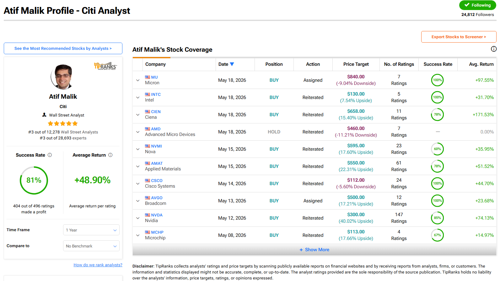Open the Stock Coverage info icon
500x281 pixels.
(494, 49)
